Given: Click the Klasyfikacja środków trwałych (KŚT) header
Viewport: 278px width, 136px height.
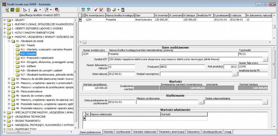Looking at the screenshot, I should [40, 15].
